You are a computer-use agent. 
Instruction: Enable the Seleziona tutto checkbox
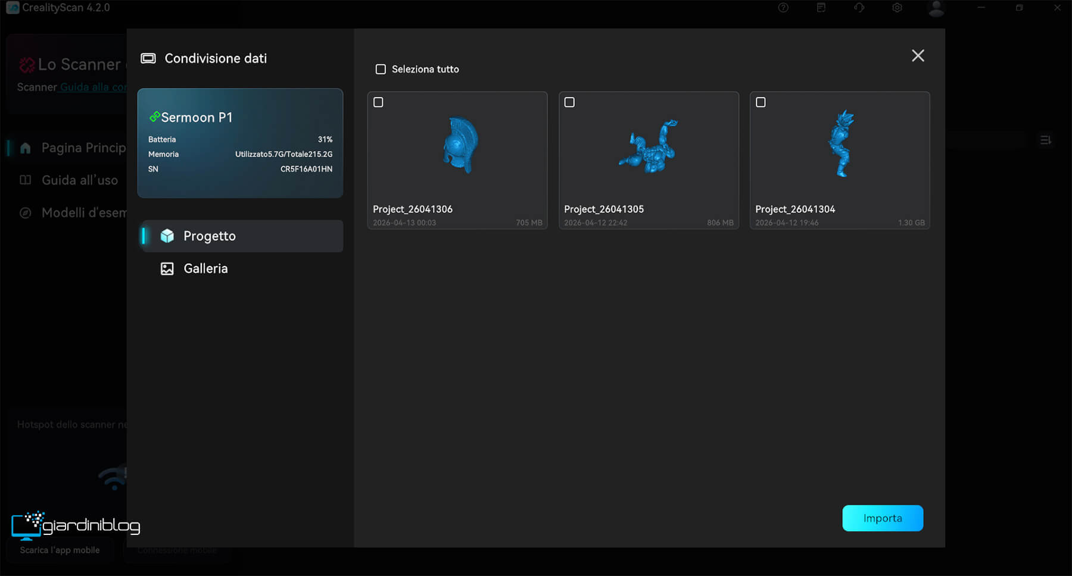click(381, 70)
